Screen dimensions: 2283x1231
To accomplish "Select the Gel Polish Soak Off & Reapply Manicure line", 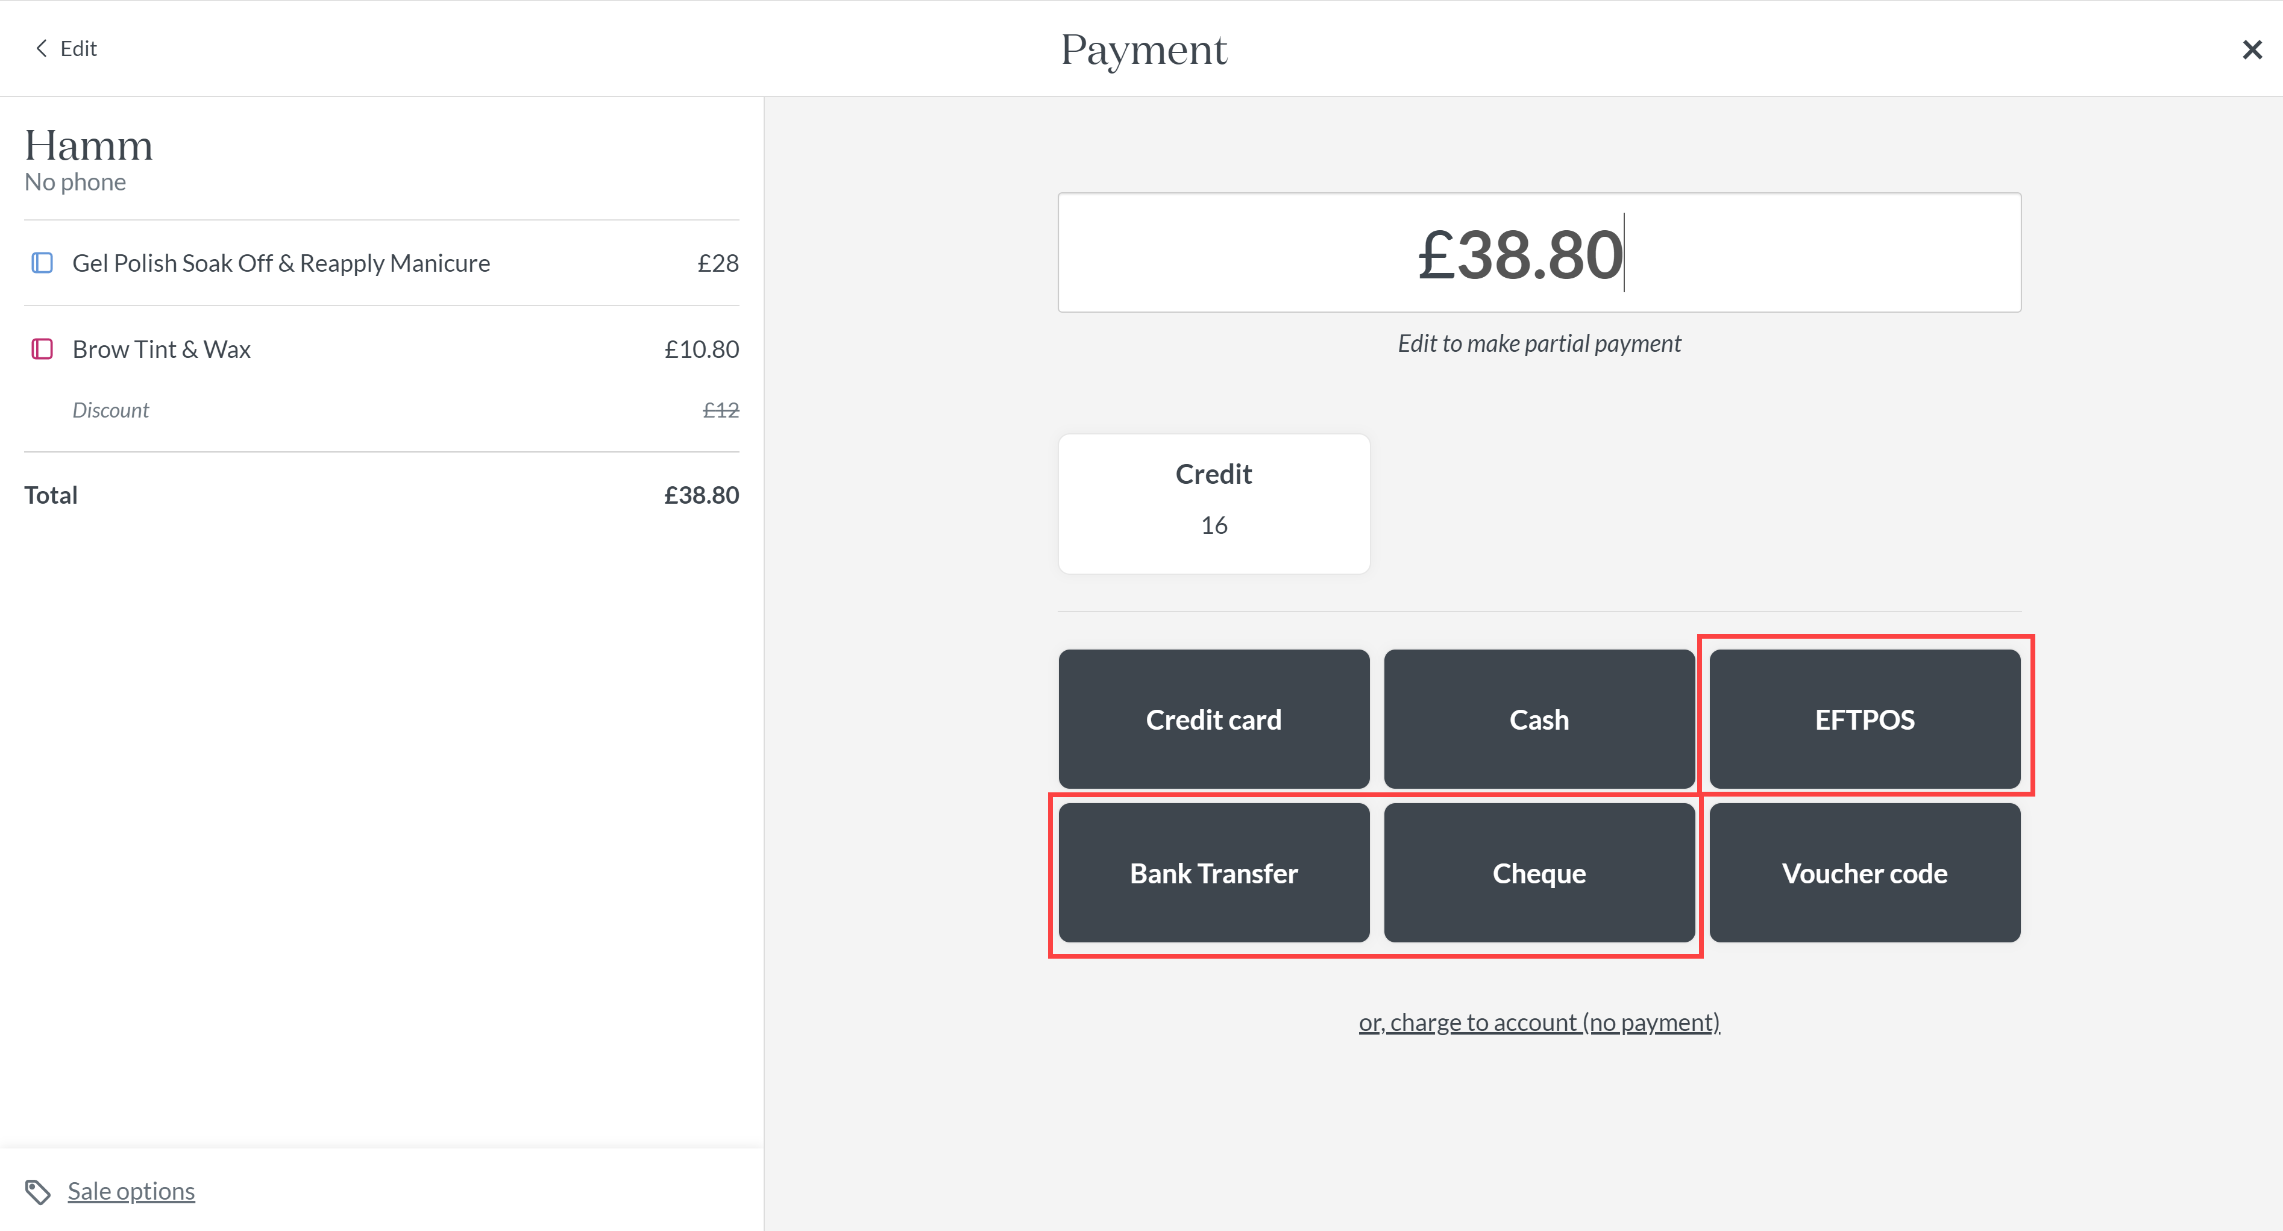I will coord(381,263).
